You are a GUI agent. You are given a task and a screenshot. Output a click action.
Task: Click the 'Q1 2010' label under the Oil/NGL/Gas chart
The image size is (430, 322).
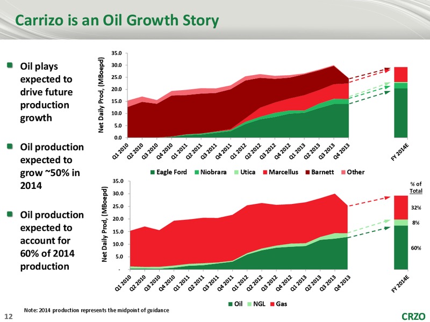[x=123, y=284]
